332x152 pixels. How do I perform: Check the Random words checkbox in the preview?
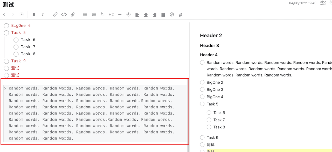coord(202,63)
